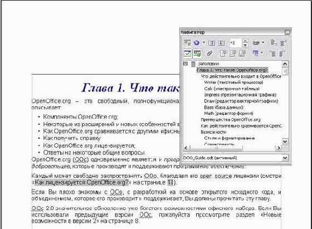Select 'Как действительно сравнивается' heading in Navigator
This screenshot has width=312, height=229.
click(241, 126)
